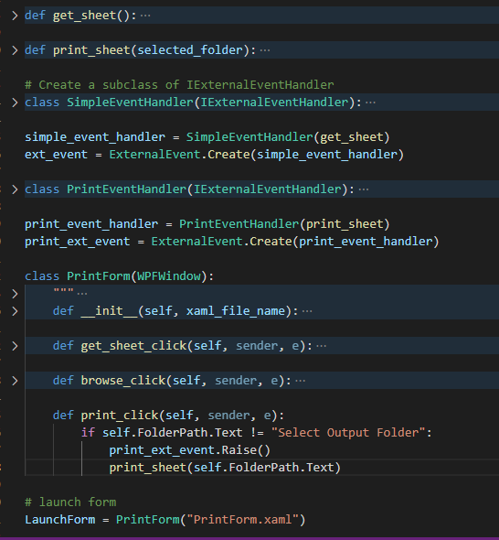Viewport: 499px width, 540px height.
Task: Click the WPFWindow base class name
Action: [x=169, y=276]
